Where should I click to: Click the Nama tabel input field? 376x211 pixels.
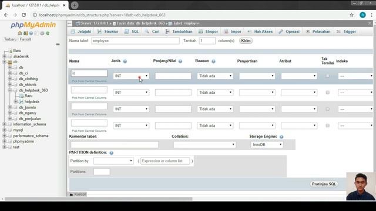click(135, 40)
